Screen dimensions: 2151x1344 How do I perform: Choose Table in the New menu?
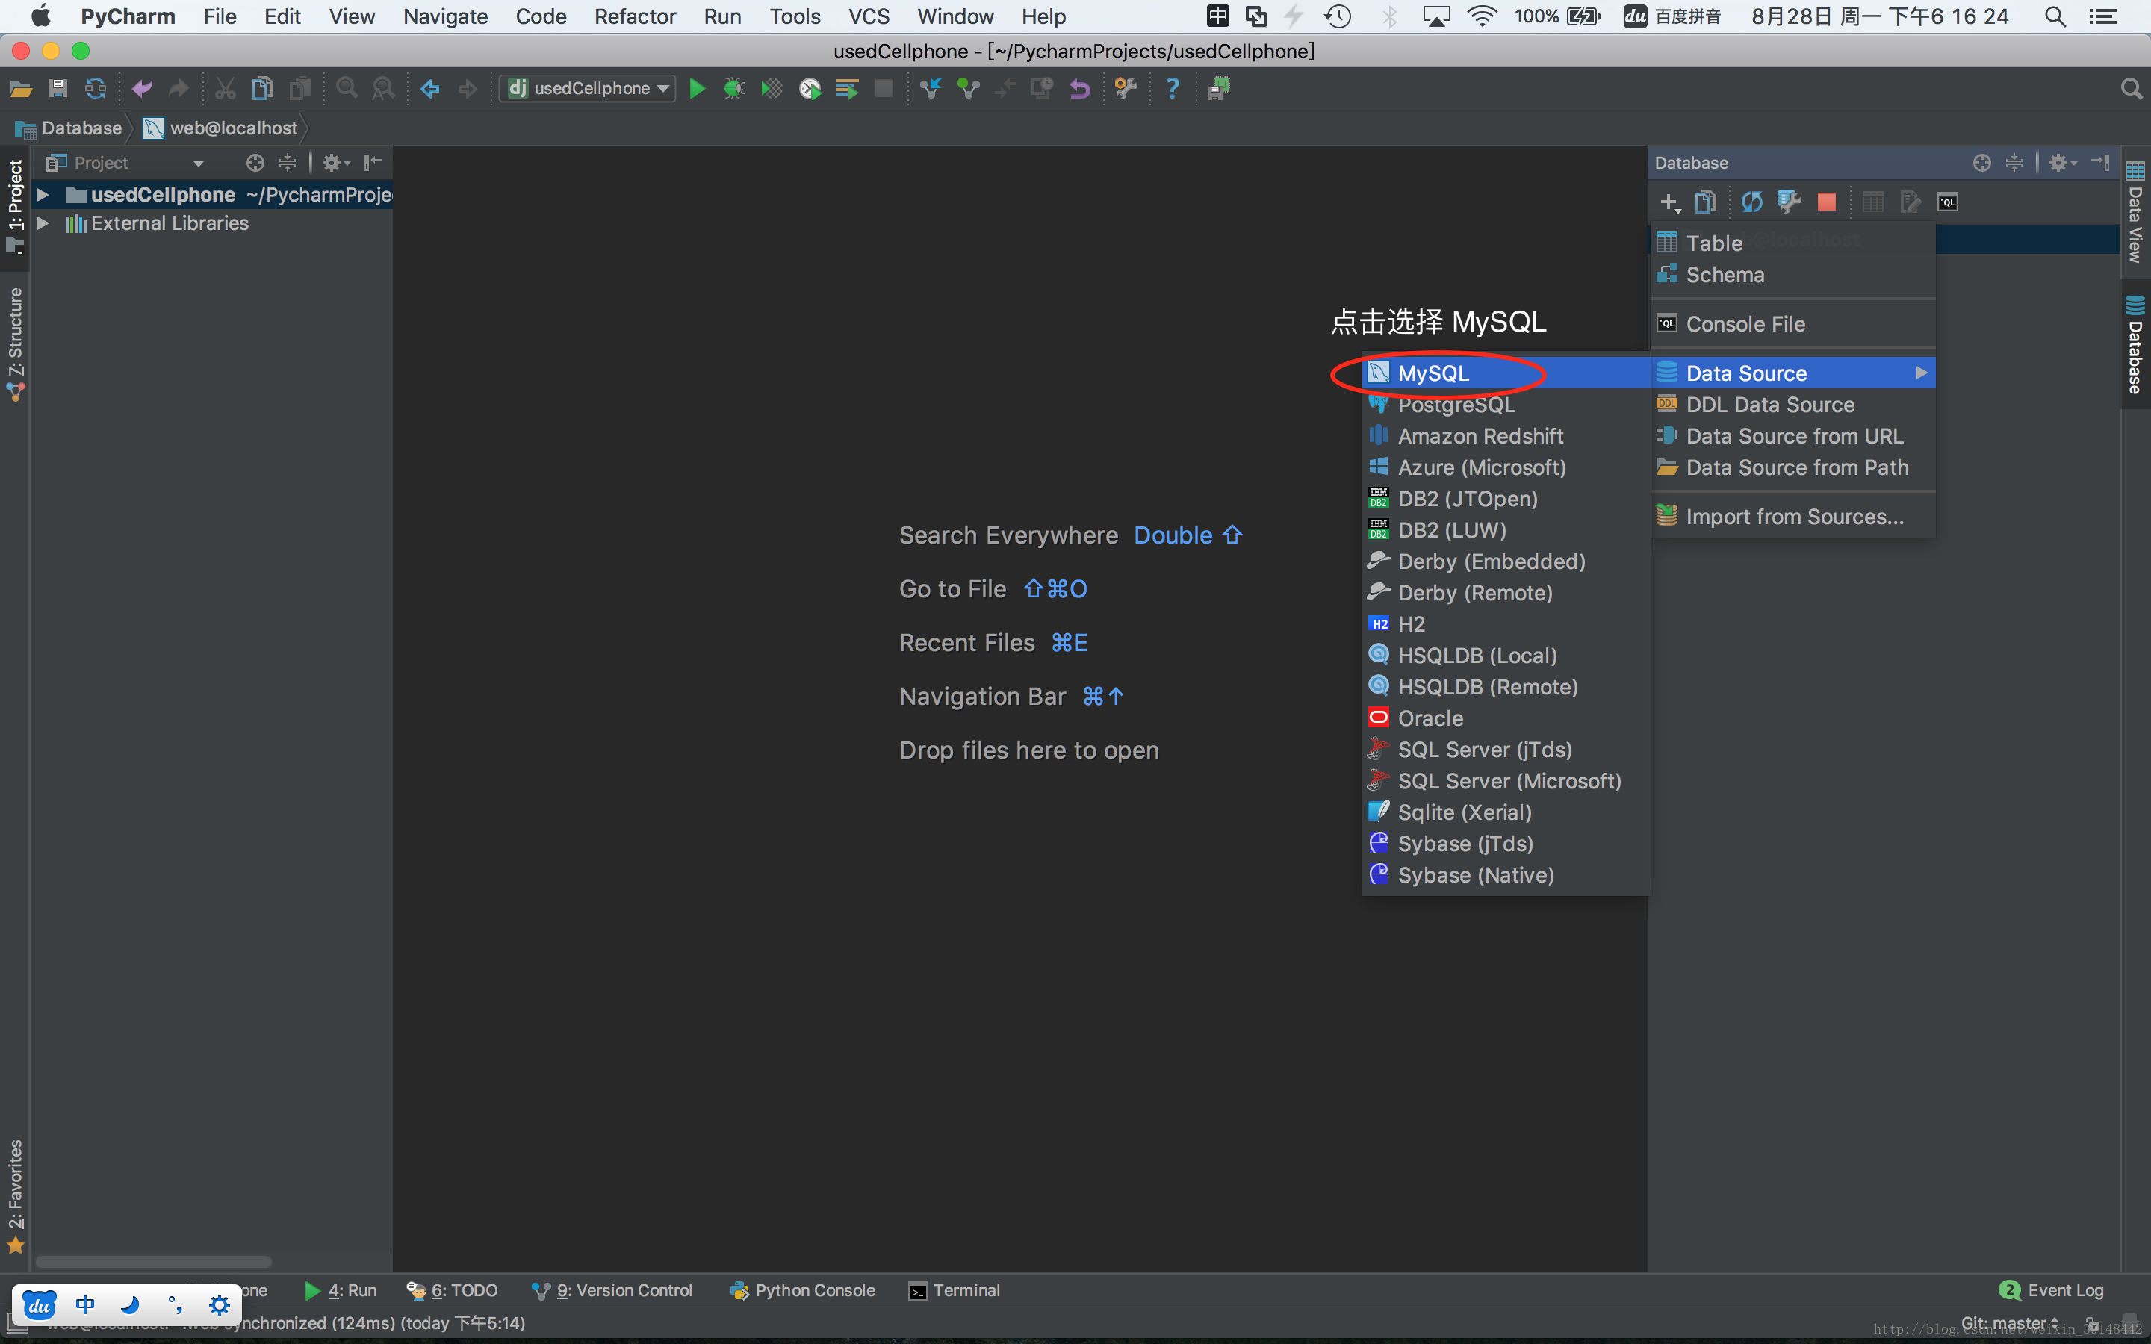point(1792,243)
